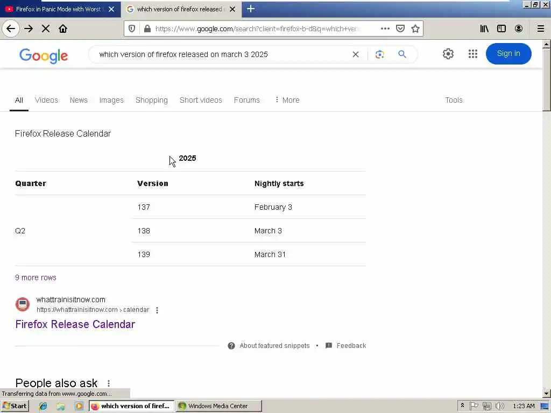Viewport: 551px width, 413px height.
Task: Select the version 138 cell
Action: 144,231
